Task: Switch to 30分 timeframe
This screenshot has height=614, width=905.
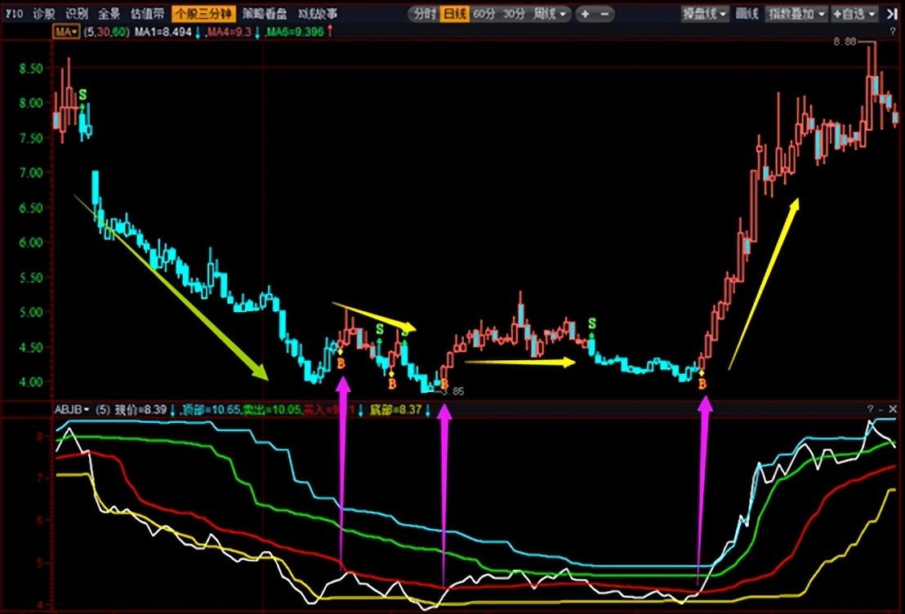Action: pyautogui.click(x=513, y=14)
